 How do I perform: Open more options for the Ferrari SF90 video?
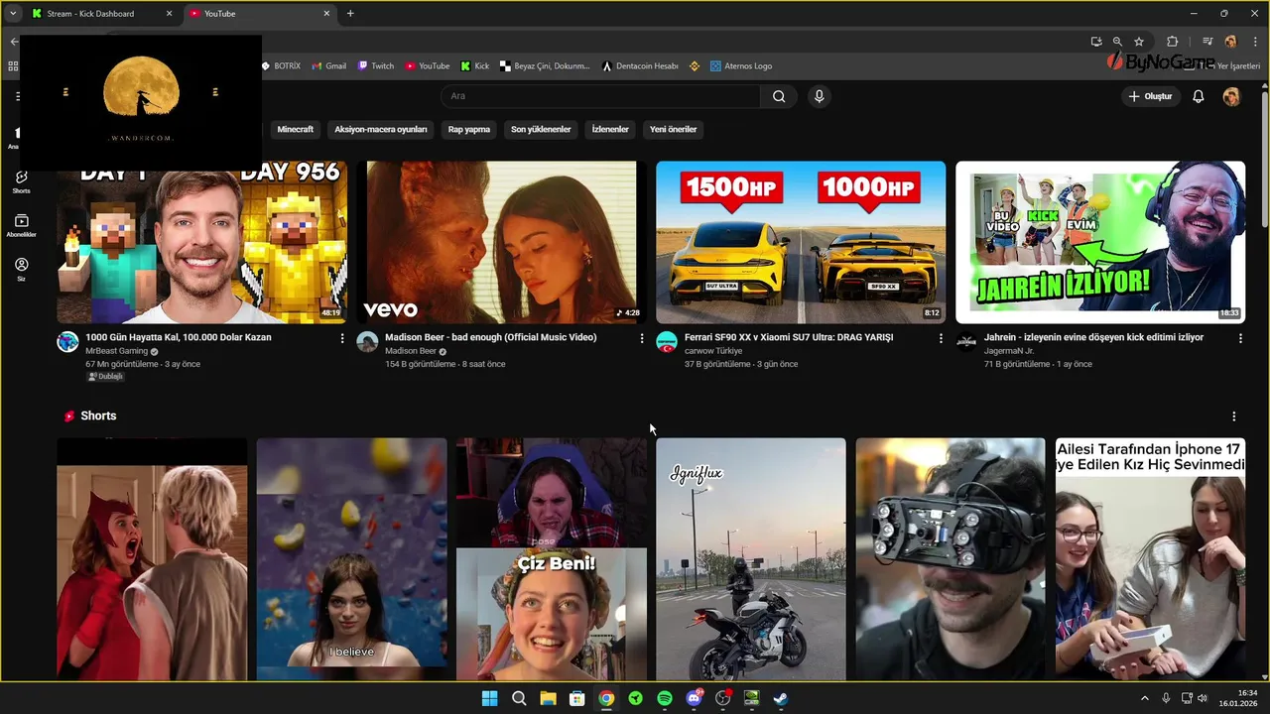[941, 338]
